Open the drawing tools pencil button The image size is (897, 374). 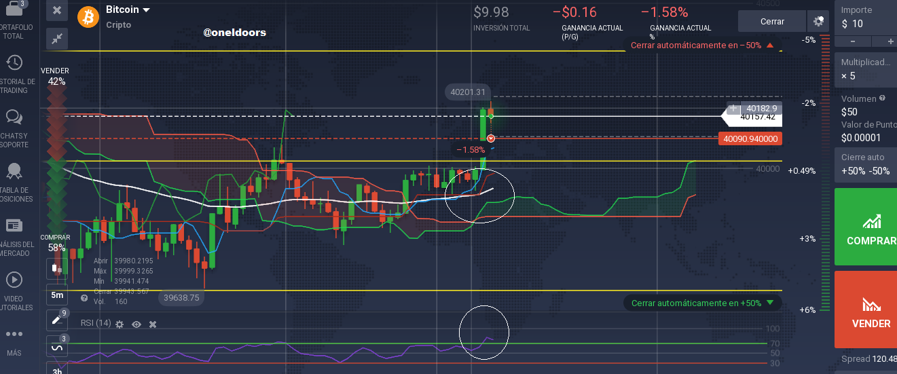coord(57,320)
